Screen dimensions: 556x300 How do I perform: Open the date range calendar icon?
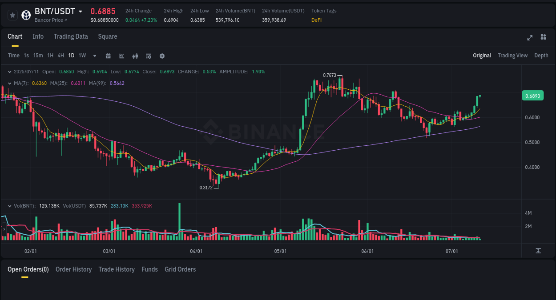tap(108, 56)
